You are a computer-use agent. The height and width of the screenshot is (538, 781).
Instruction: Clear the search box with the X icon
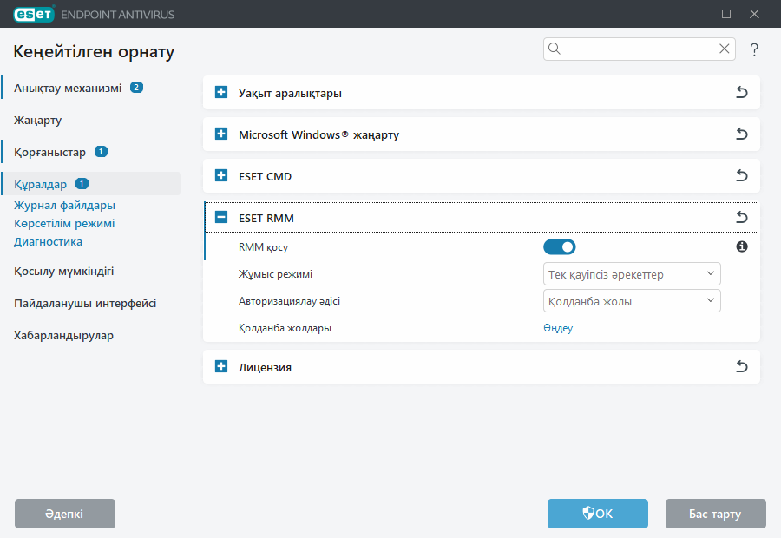pos(724,49)
